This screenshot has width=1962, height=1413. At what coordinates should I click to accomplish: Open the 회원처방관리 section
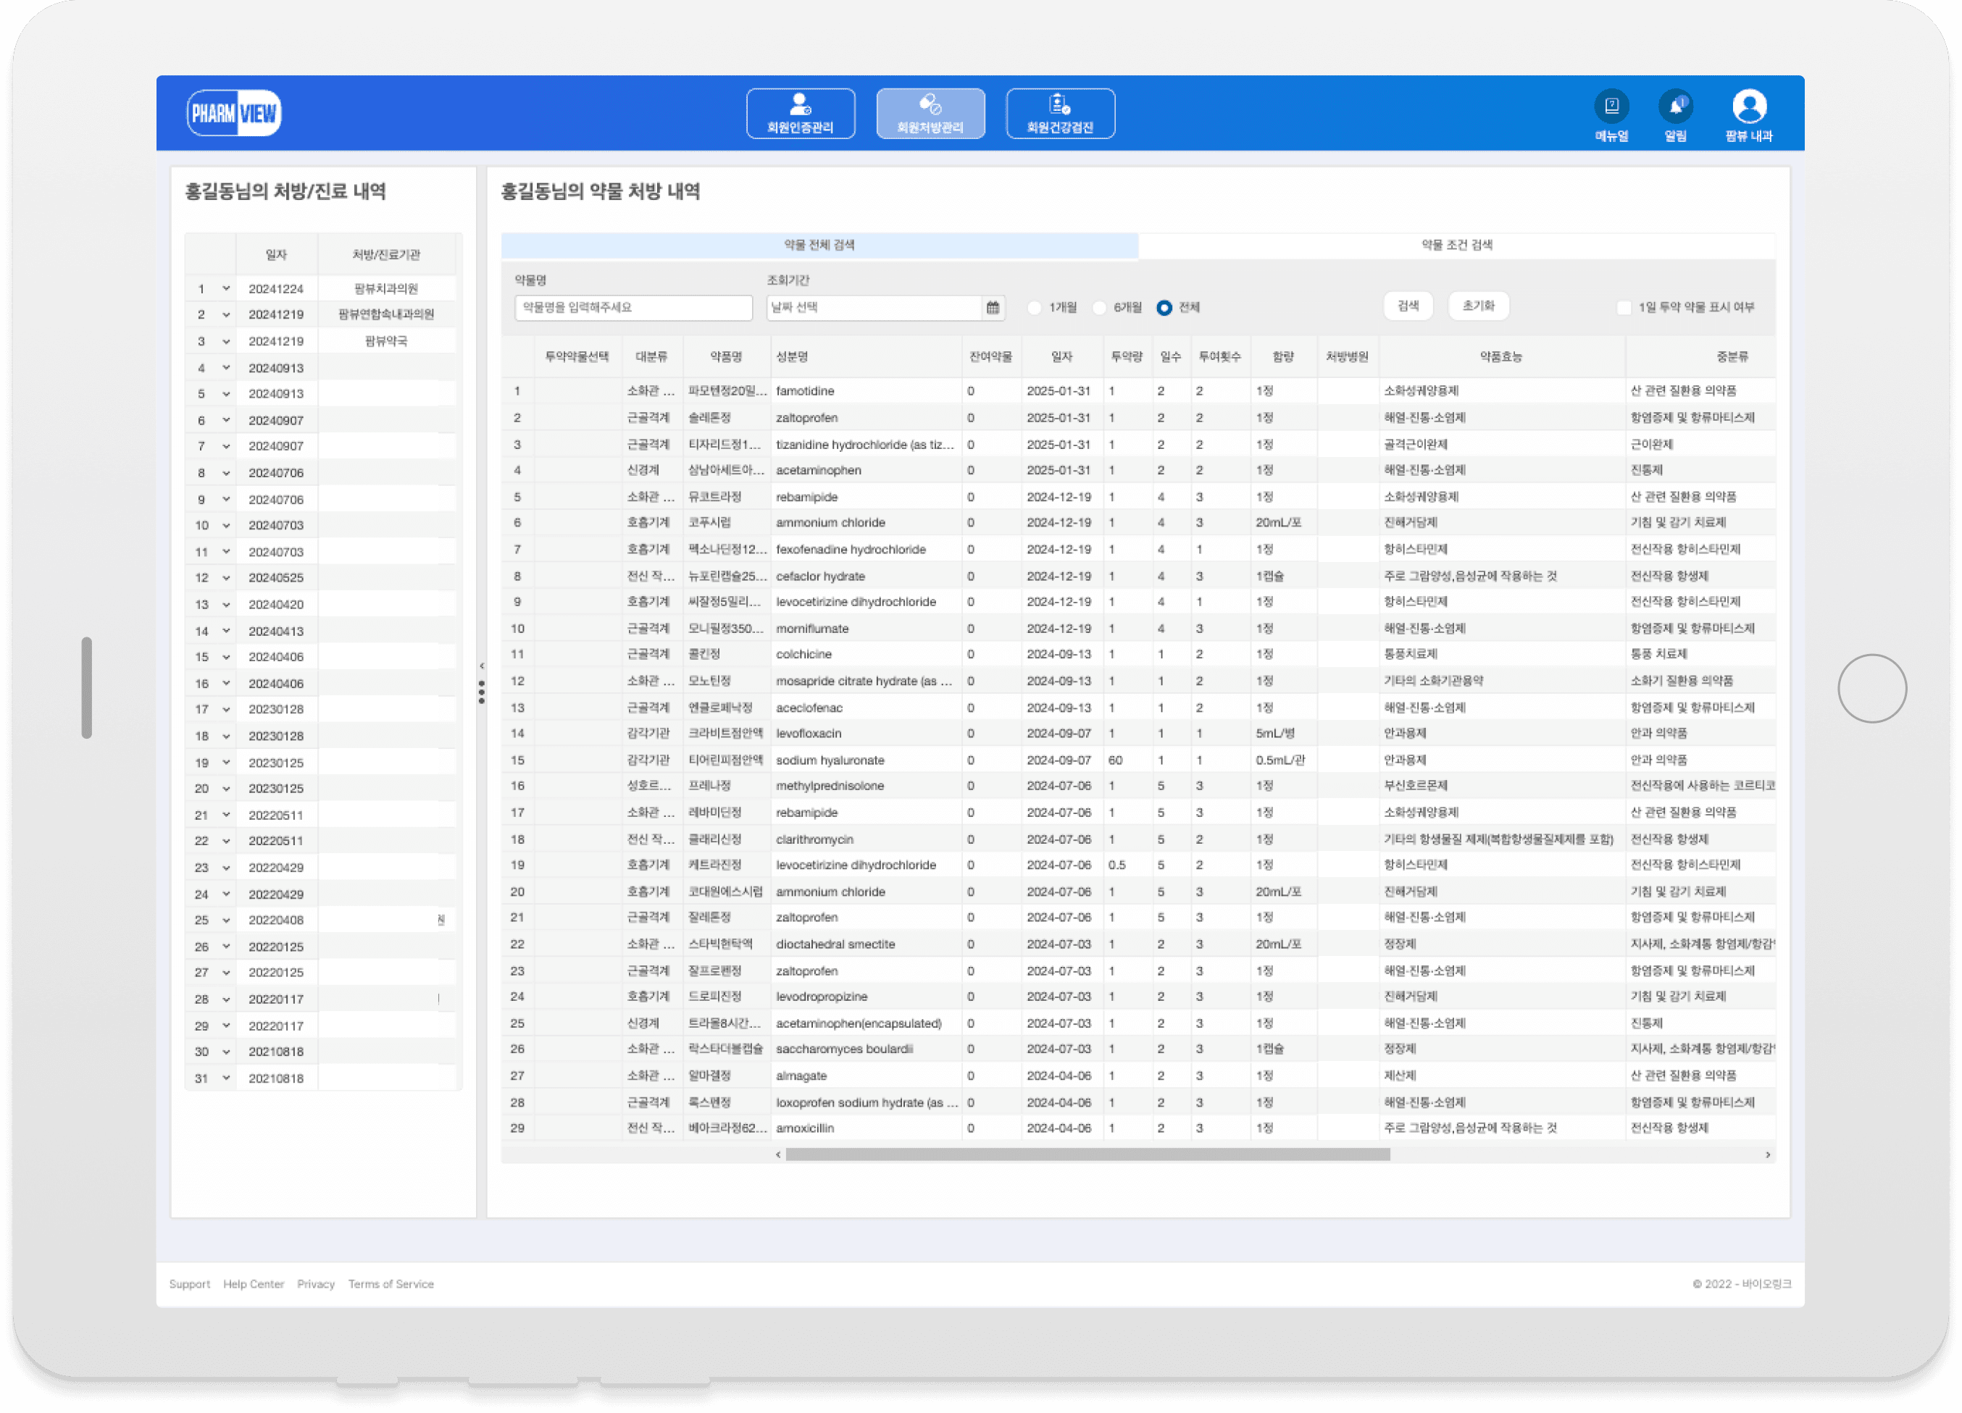(x=930, y=113)
